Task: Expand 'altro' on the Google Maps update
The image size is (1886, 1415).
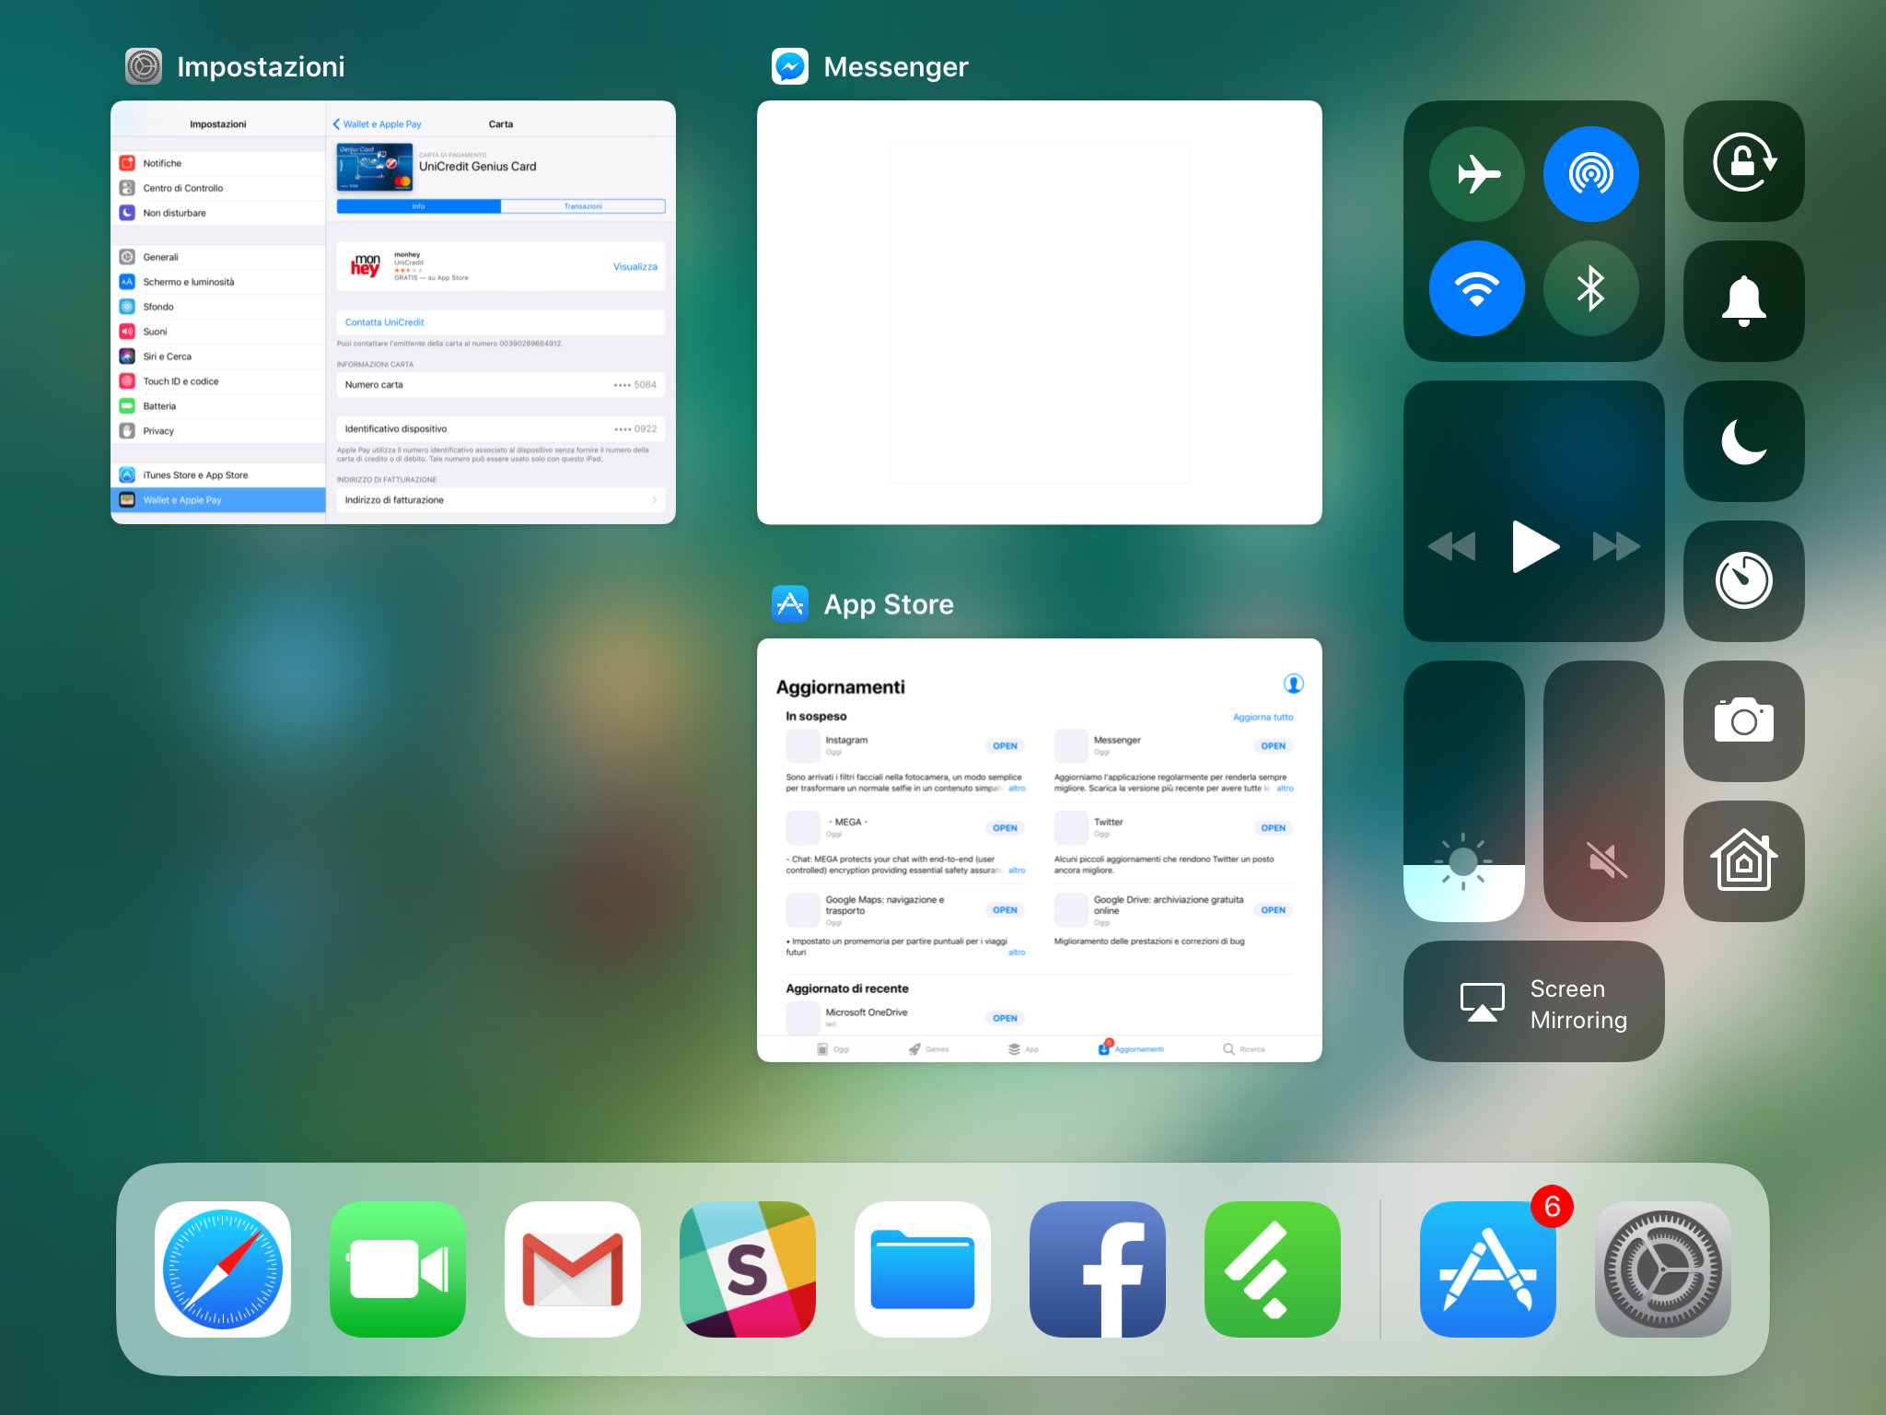Action: [x=1017, y=953]
